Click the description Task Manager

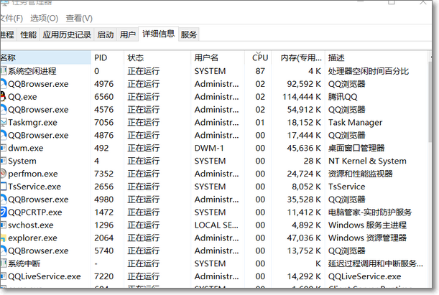coord(355,123)
